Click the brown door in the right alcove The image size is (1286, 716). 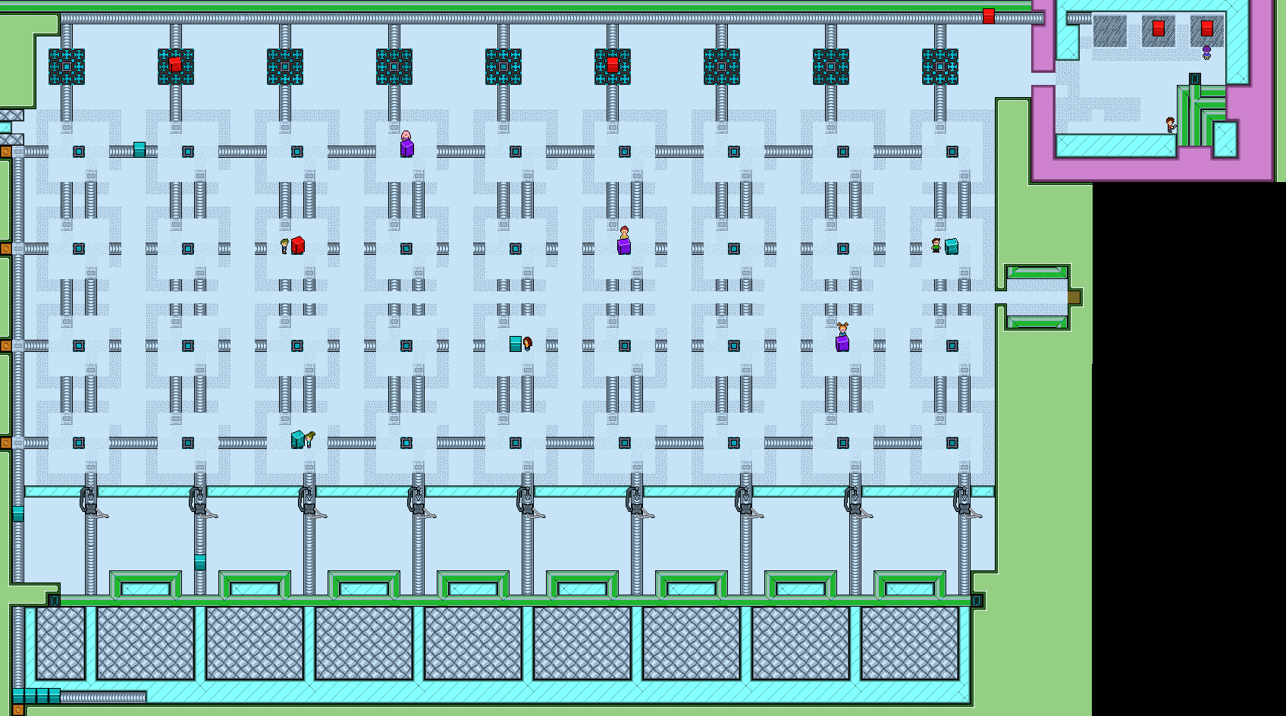click(x=1074, y=297)
